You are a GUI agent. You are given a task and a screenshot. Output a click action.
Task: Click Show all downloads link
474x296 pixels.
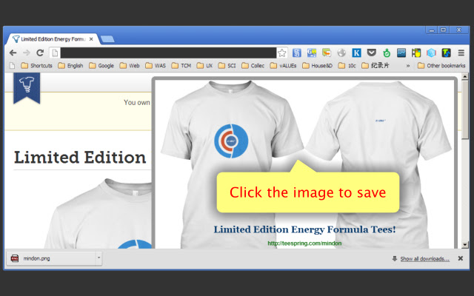(x=424, y=258)
